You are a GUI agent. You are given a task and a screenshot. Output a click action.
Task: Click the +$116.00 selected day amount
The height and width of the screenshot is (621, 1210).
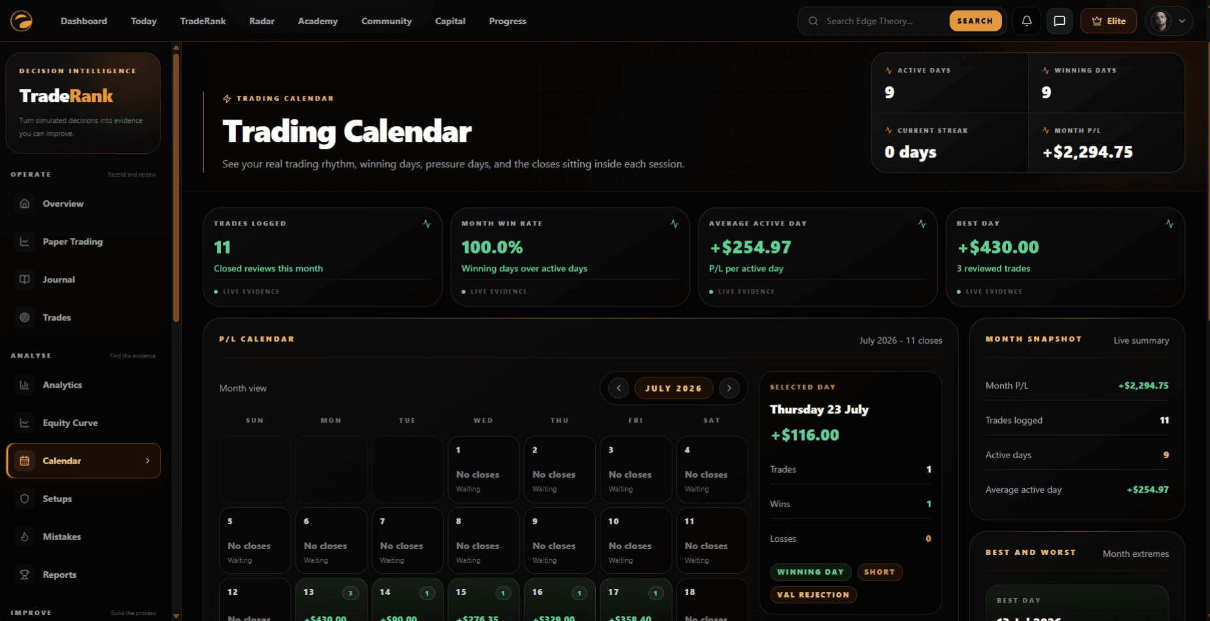click(804, 435)
